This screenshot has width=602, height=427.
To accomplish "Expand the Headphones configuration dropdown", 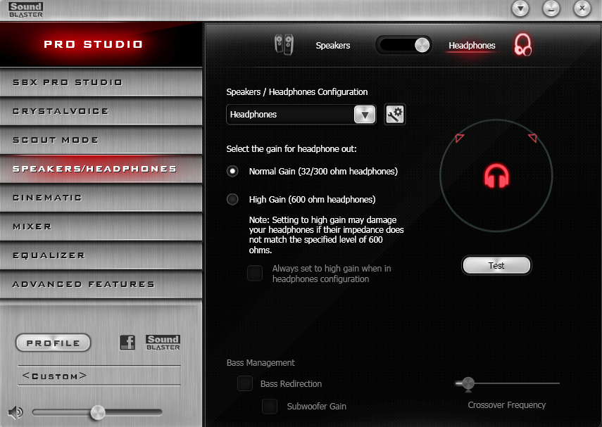I will [x=364, y=114].
